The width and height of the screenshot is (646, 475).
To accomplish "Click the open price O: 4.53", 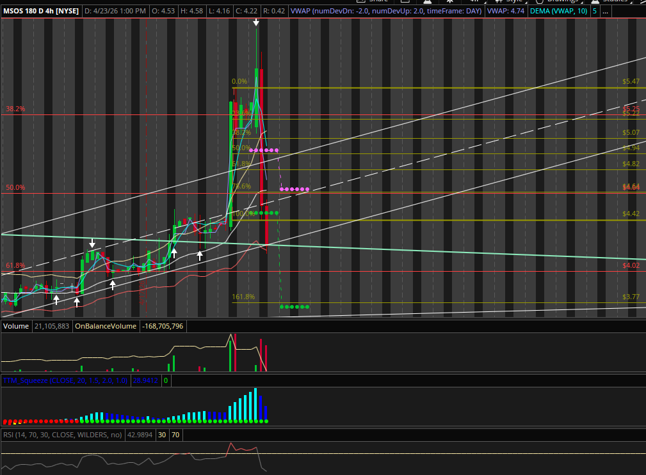I will point(163,11).
